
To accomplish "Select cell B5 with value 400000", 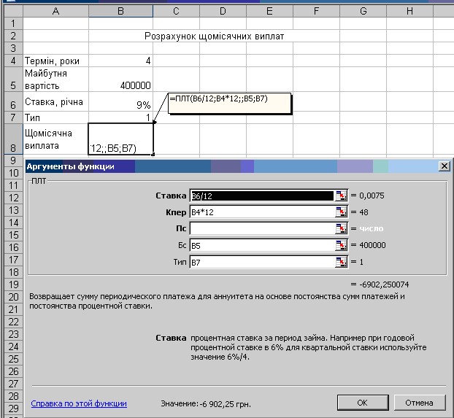I will click(121, 79).
